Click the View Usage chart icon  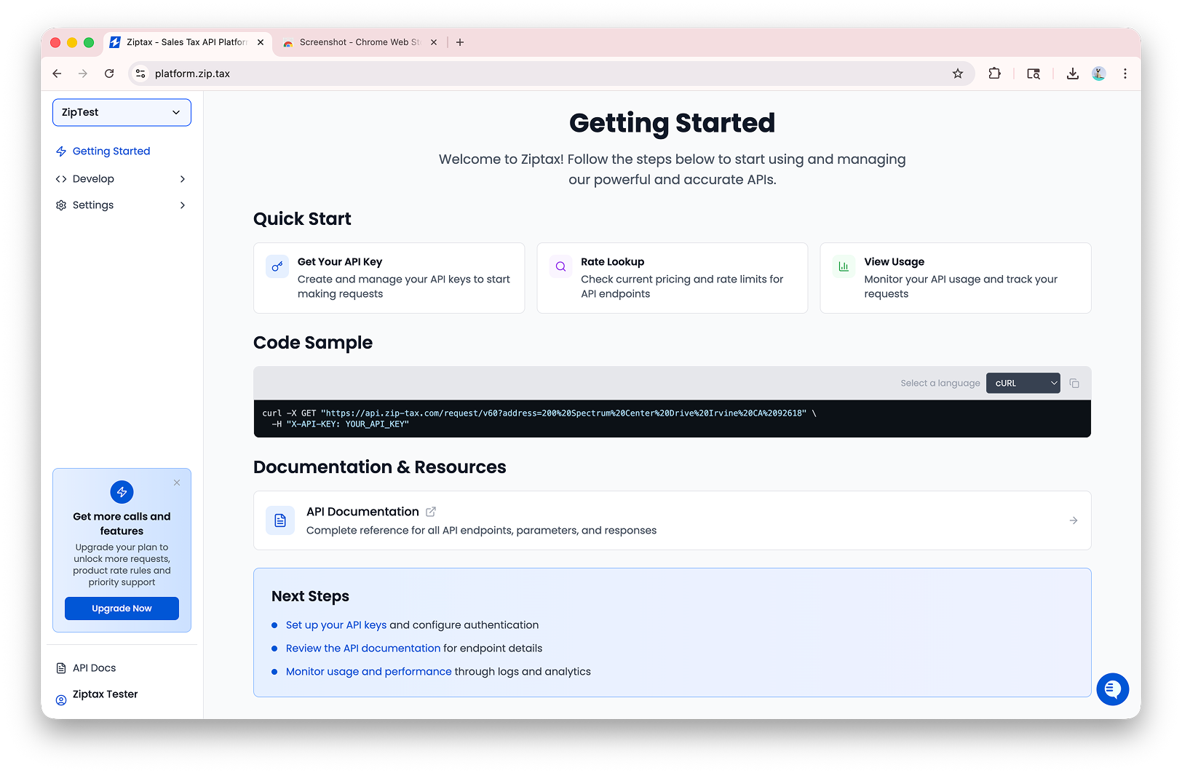point(843,266)
